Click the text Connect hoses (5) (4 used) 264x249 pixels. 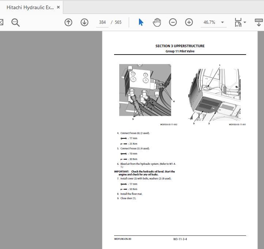[x=135, y=148]
